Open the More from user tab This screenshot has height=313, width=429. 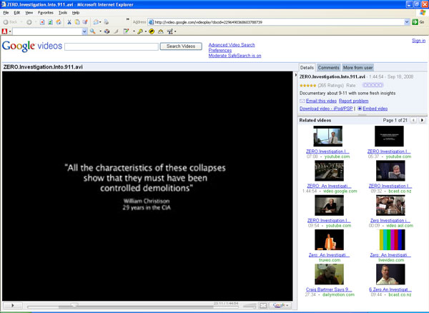pyautogui.click(x=358, y=67)
